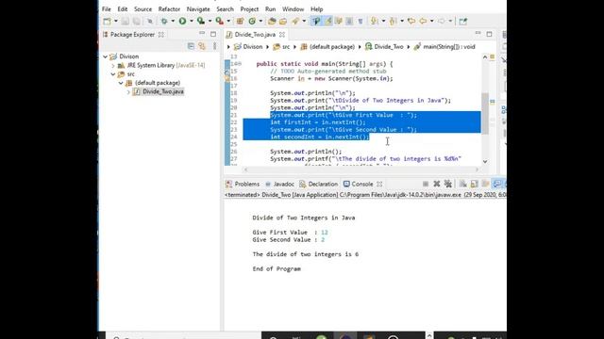Image resolution: width=604 pixels, height=339 pixels.
Task: Expand the Divide_Two.java tree node
Action: pos(128,92)
